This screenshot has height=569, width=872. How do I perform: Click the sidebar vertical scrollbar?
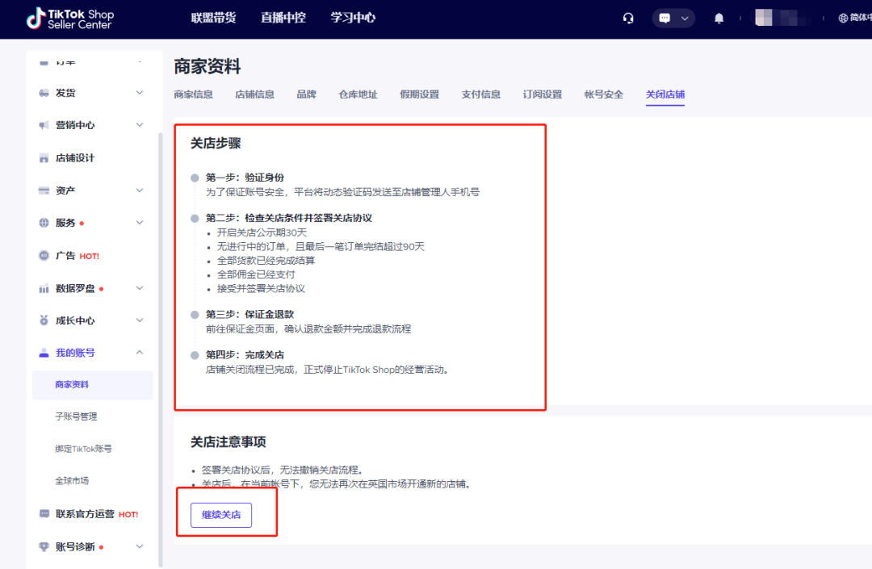[160, 323]
